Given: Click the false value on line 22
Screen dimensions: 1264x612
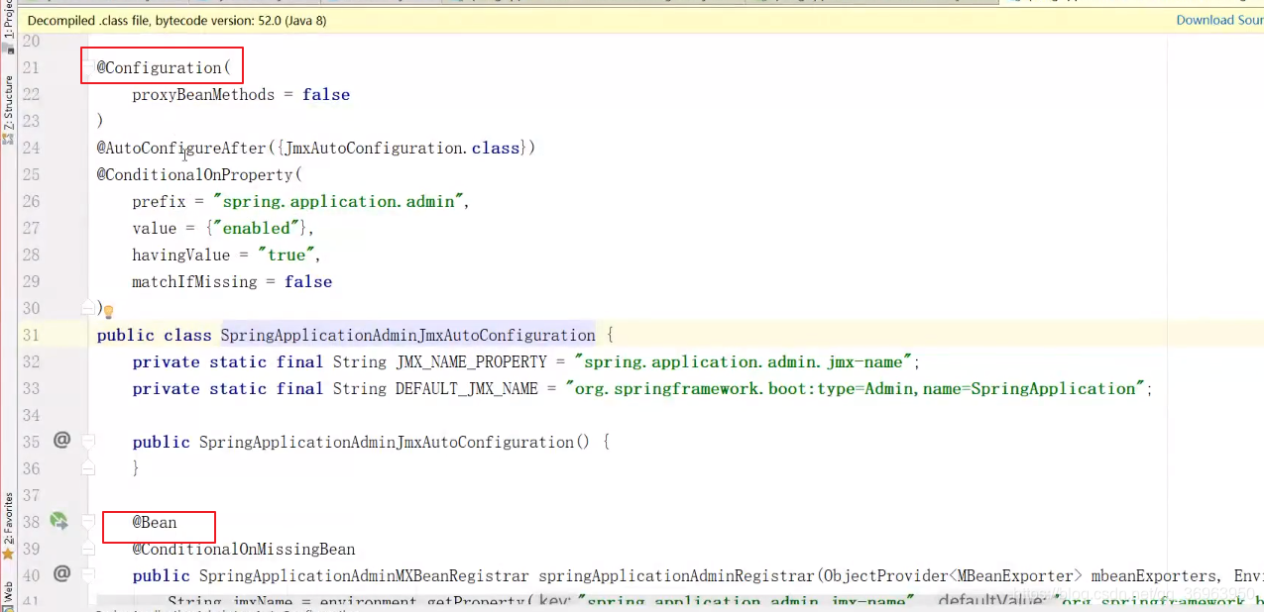Looking at the screenshot, I should tap(326, 94).
